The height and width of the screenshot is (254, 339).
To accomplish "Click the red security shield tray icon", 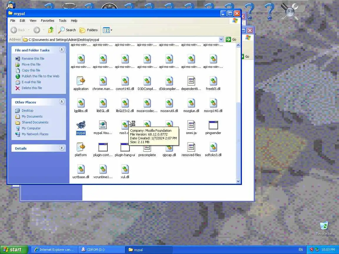I will pyautogui.click(x=312, y=250).
